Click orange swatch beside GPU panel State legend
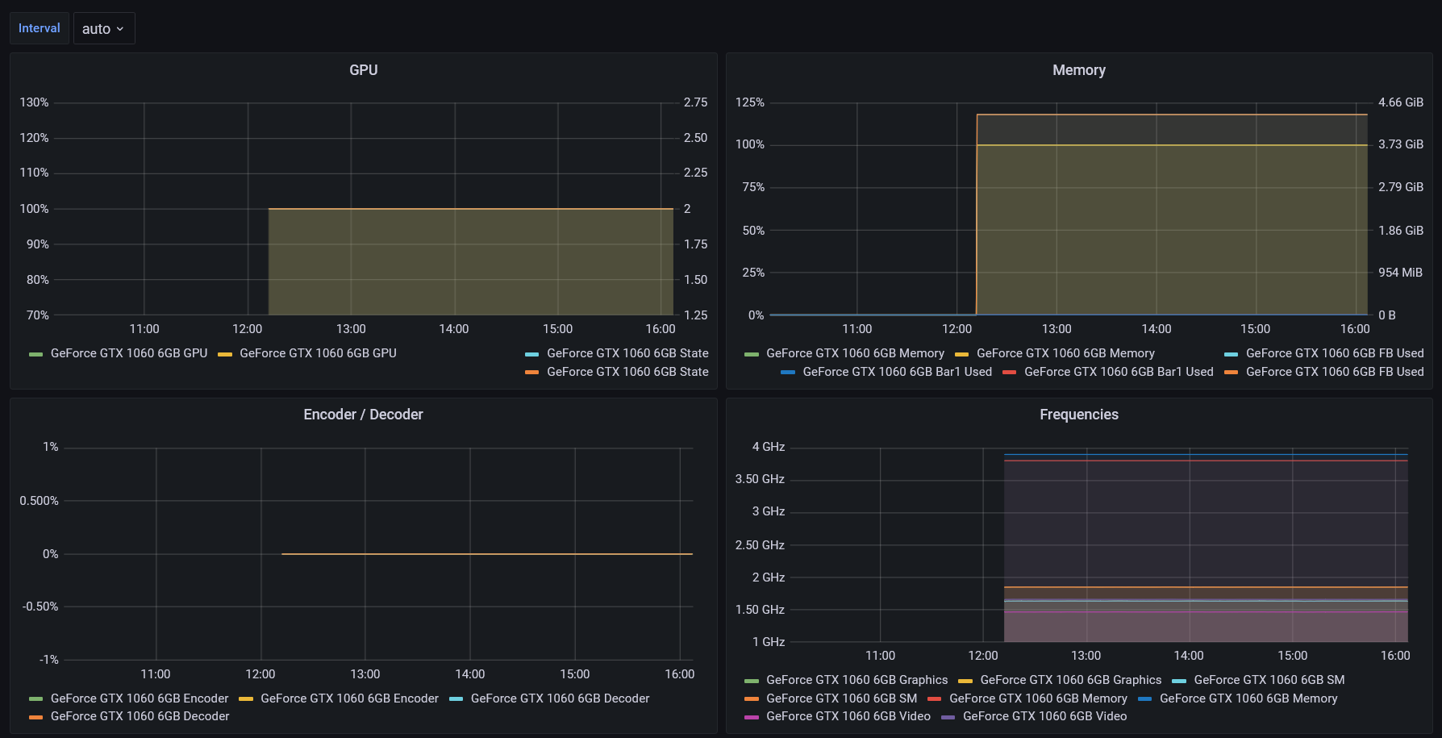The height and width of the screenshot is (738, 1442). pyautogui.click(x=531, y=373)
